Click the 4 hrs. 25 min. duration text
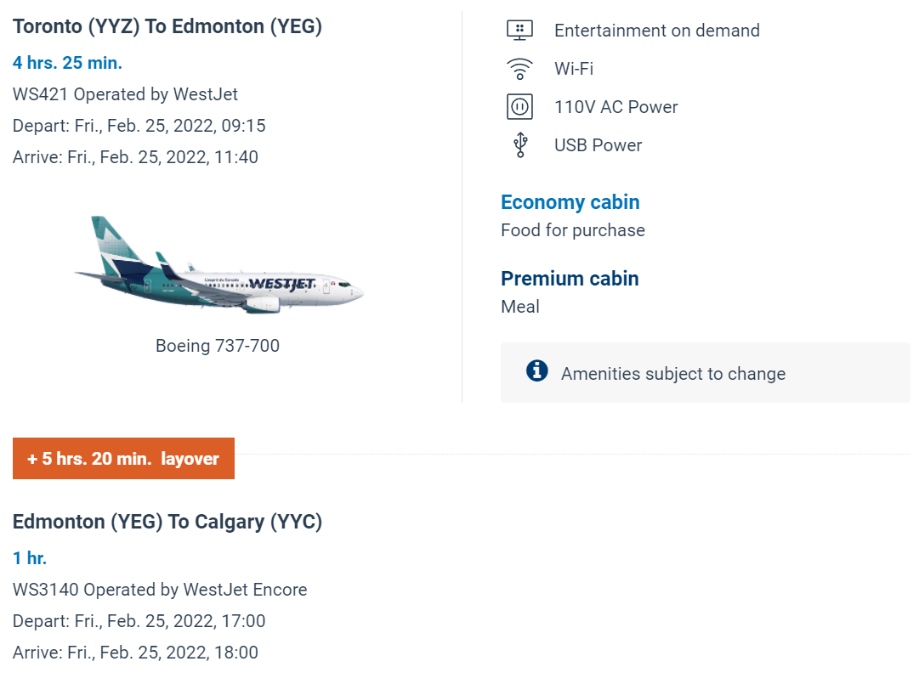The height and width of the screenshot is (684, 919). (67, 63)
